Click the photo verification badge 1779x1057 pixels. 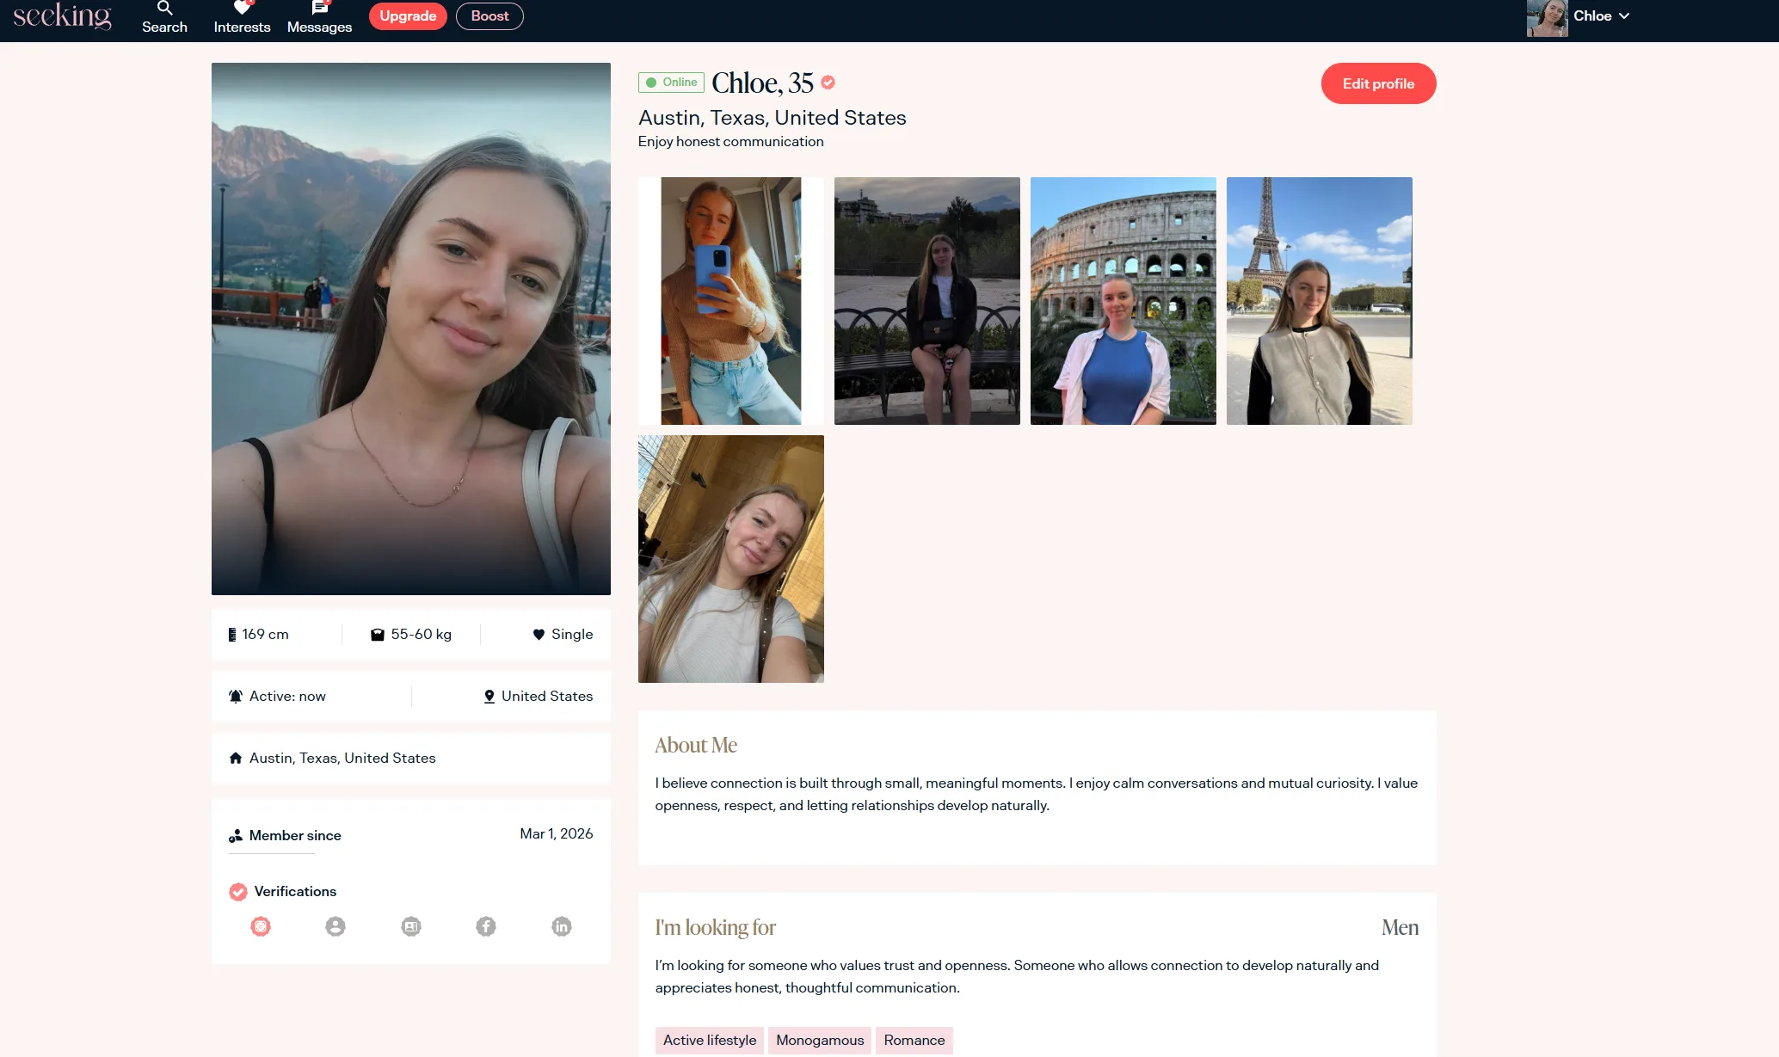261,926
